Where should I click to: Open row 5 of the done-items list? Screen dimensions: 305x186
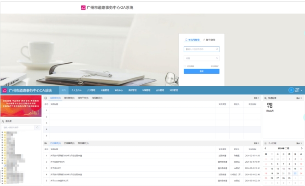pyautogui.click(x=152, y=181)
